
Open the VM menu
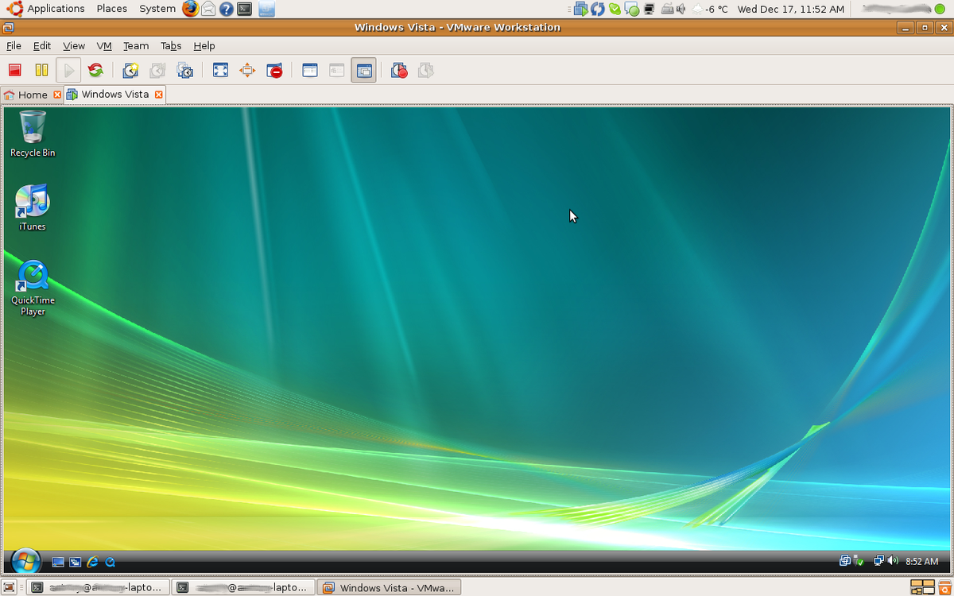(104, 45)
